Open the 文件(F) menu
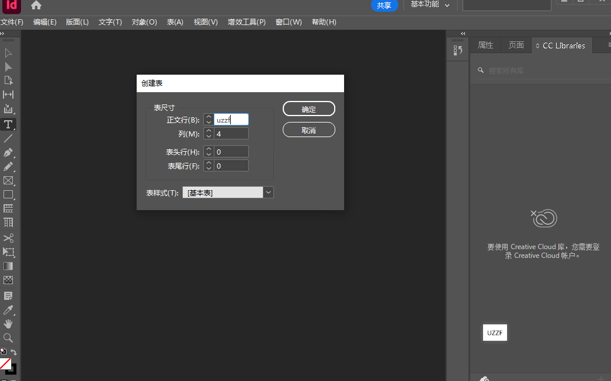The height and width of the screenshot is (381, 611). [12, 22]
